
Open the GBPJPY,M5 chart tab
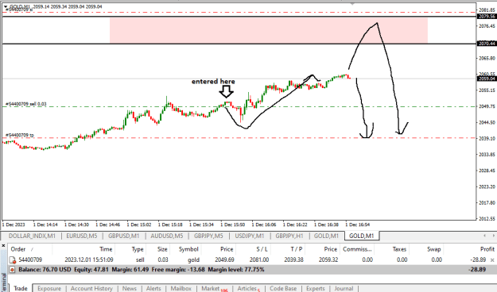pos(208,236)
